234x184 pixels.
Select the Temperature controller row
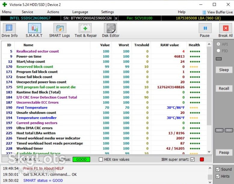coord(104,118)
